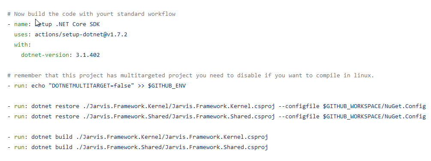Click the 'run' keyword before echo
This screenshot has width=431, height=161.
(19, 86)
